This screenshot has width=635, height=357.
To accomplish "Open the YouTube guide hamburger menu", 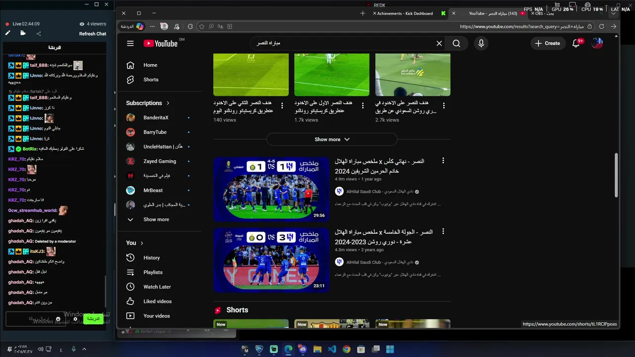I will [130, 43].
